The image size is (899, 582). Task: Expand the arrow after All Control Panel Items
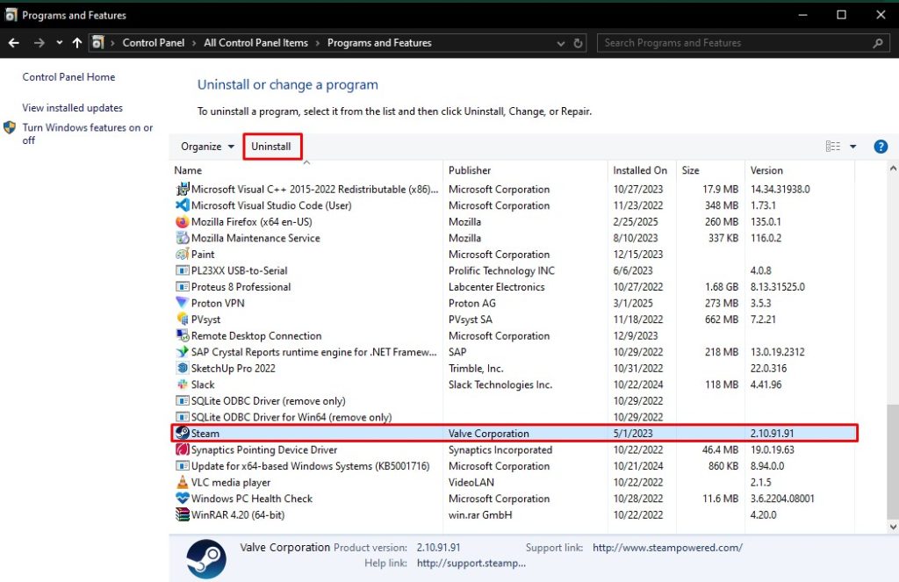[x=318, y=43]
